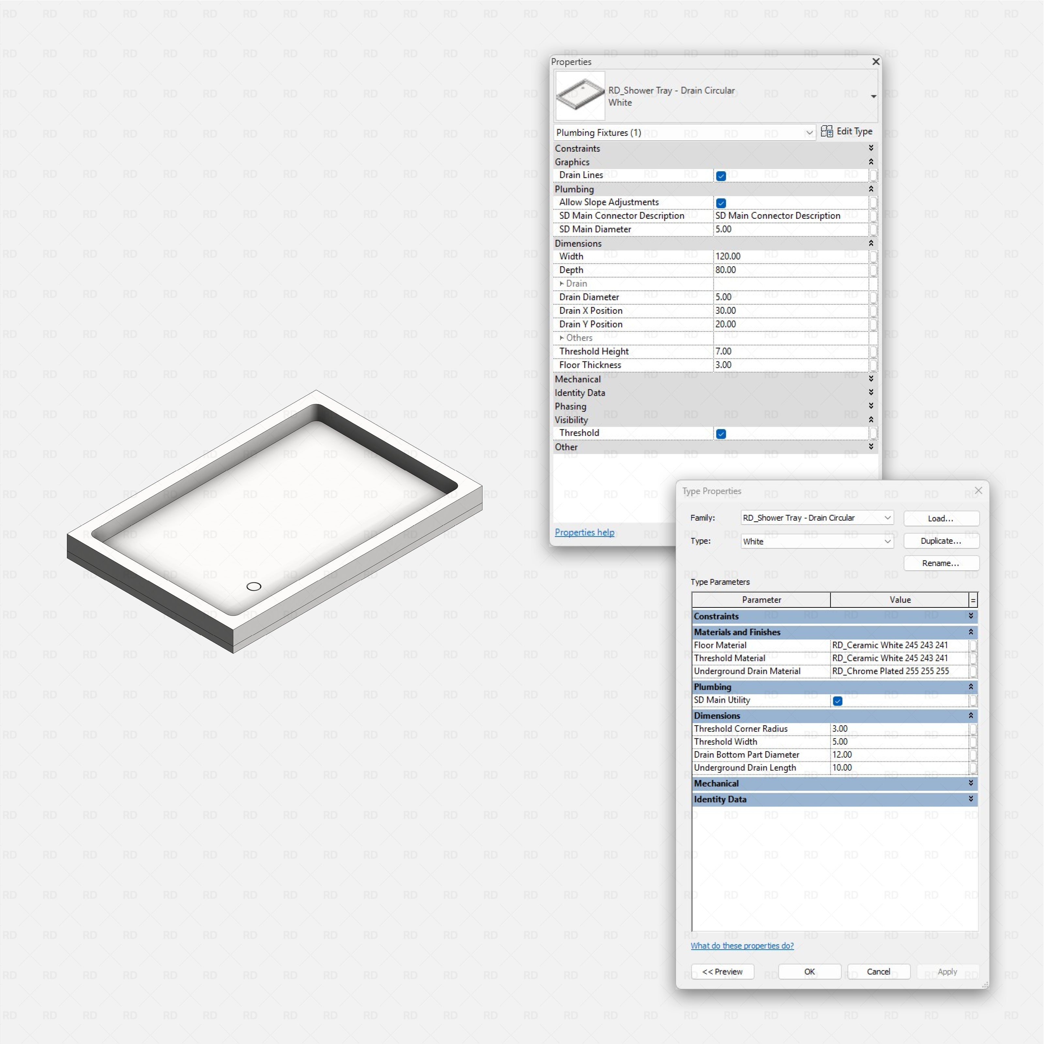Click the Threshold Material value cell
The height and width of the screenshot is (1044, 1044).
coord(900,658)
